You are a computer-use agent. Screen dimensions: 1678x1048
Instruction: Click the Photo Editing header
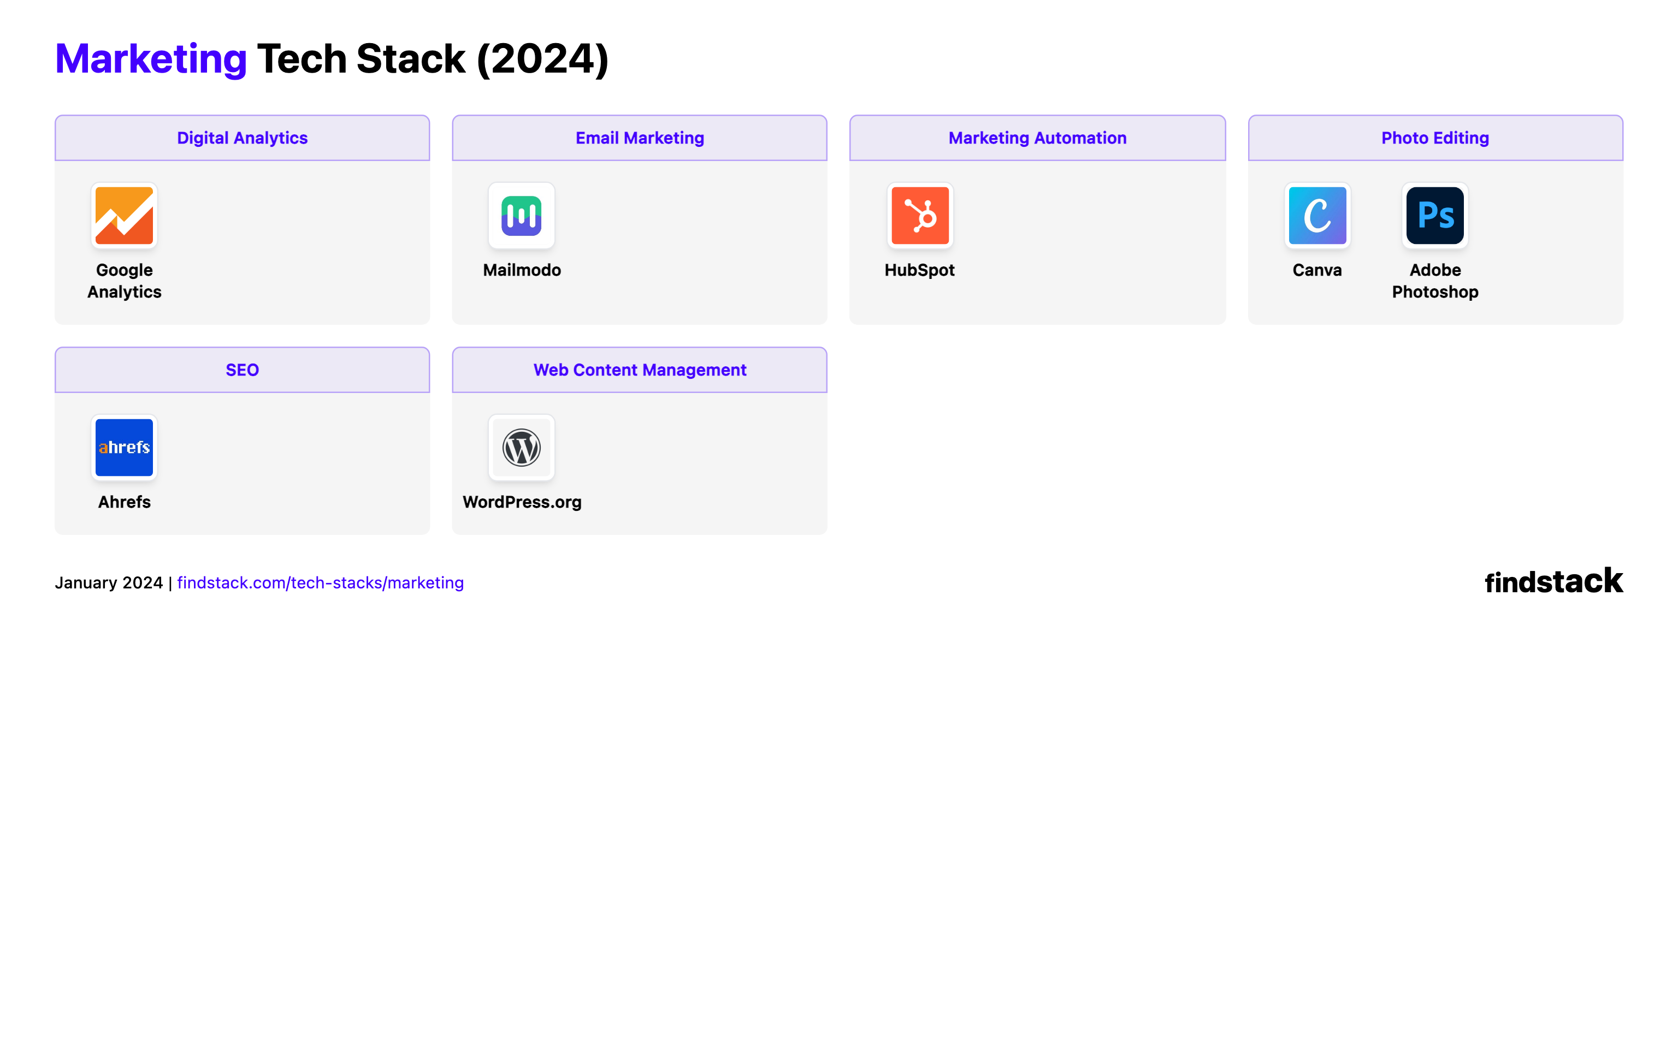click(x=1434, y=138)
